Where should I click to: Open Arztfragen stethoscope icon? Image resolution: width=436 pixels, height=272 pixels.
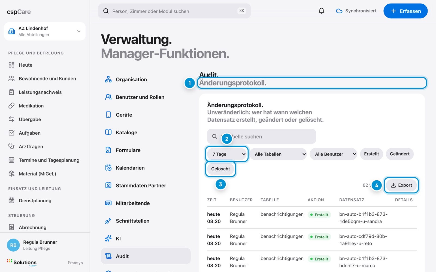click(x=11, y=146)
